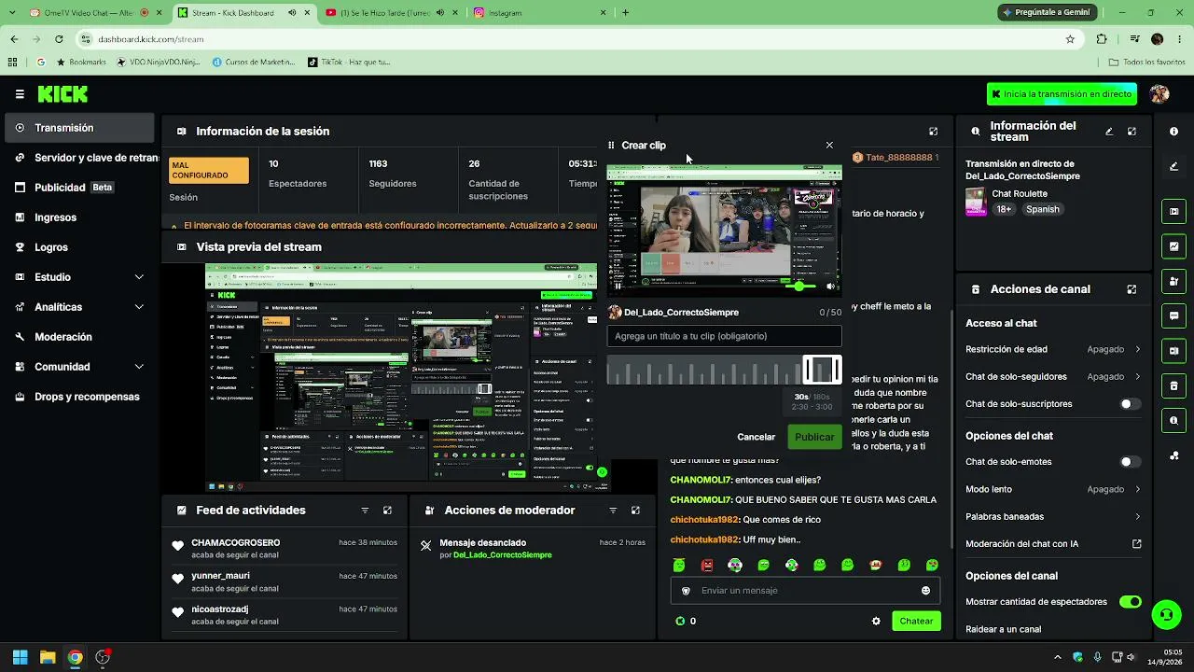Viewport: 1194px width, 672px height.
Task: Open the Todos los favoritos bookmarks folder
Action: 1146,62
